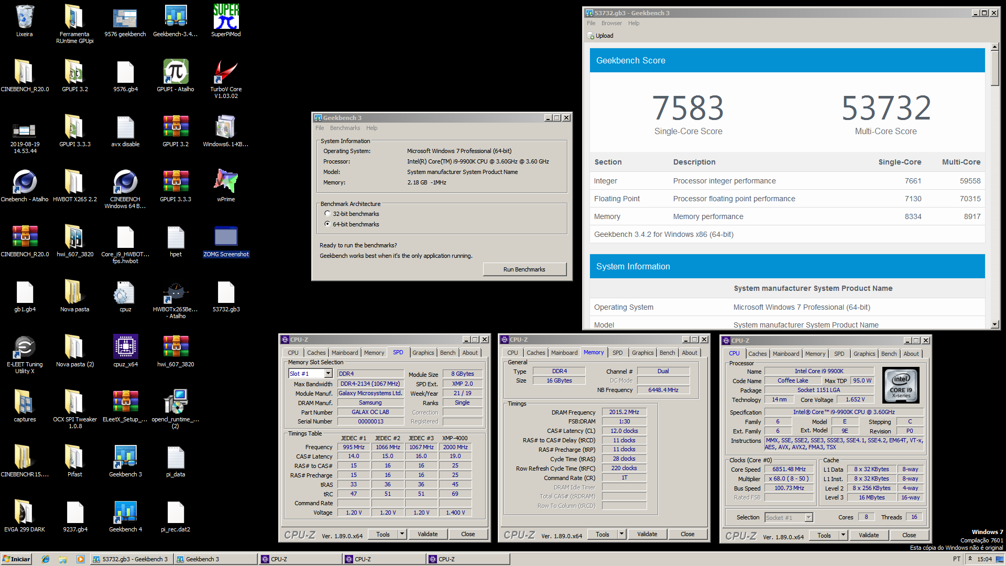Click the Integer row in Geekbench results
1006x566 pixels.
[787, 181]
